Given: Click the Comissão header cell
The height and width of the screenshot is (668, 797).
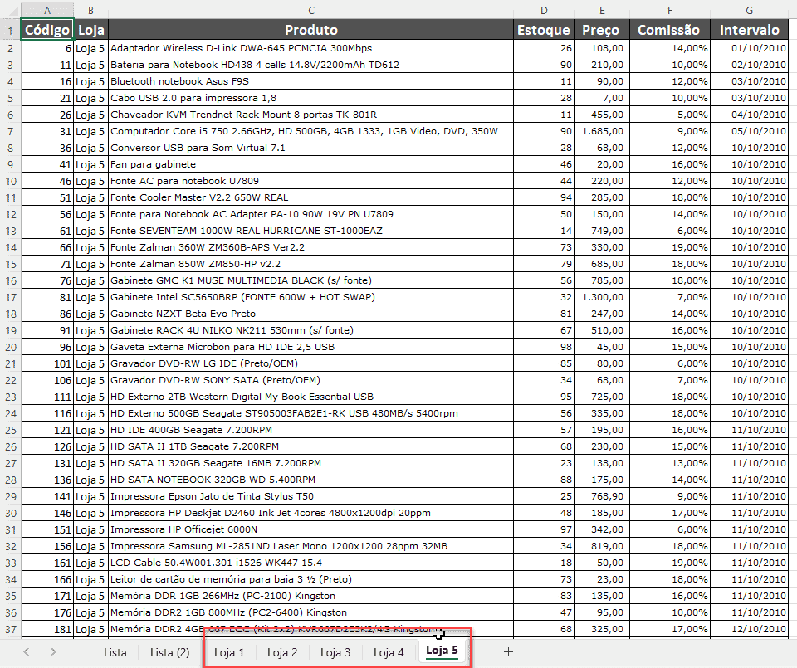Looking at the screenshot, I should tap(670, 30).
